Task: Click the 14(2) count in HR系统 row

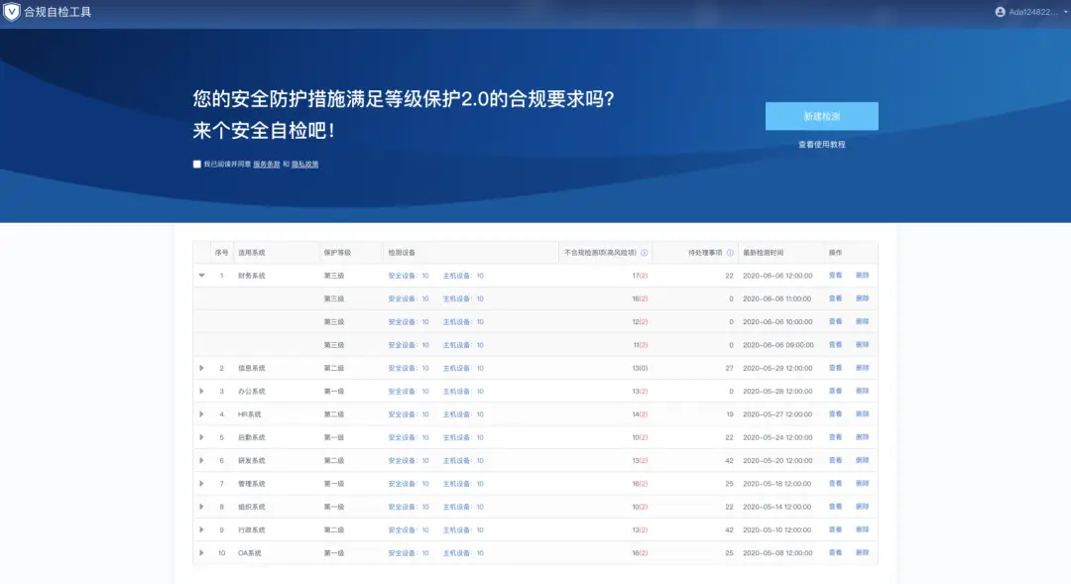Action: (x=640, y=414)
